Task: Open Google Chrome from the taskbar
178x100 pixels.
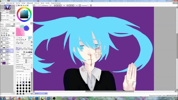Action: (13, 98)
